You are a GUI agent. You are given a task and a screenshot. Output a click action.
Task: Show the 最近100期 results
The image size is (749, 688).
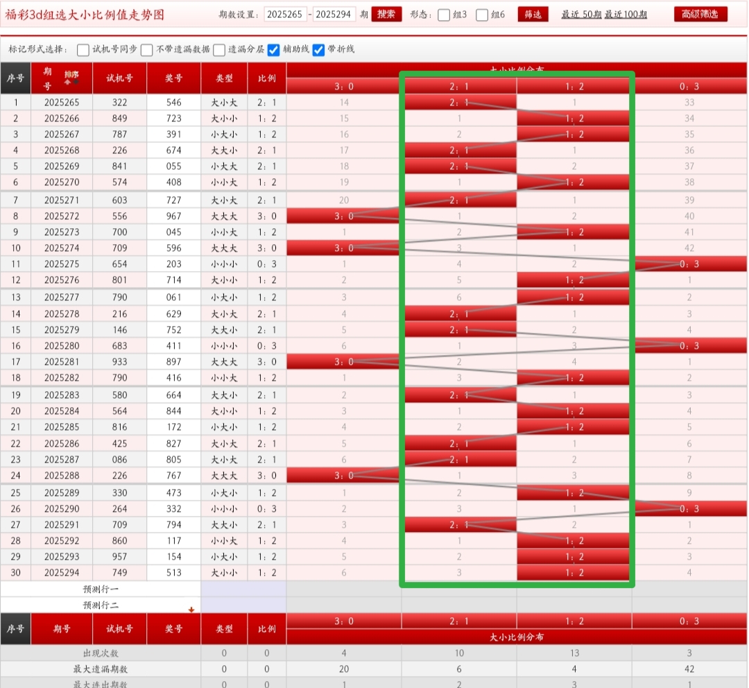point(626,15)
